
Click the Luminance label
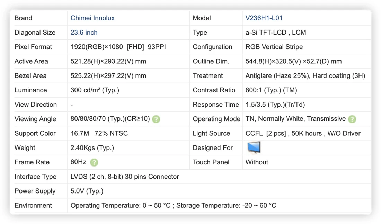click(x=30, y=90)
